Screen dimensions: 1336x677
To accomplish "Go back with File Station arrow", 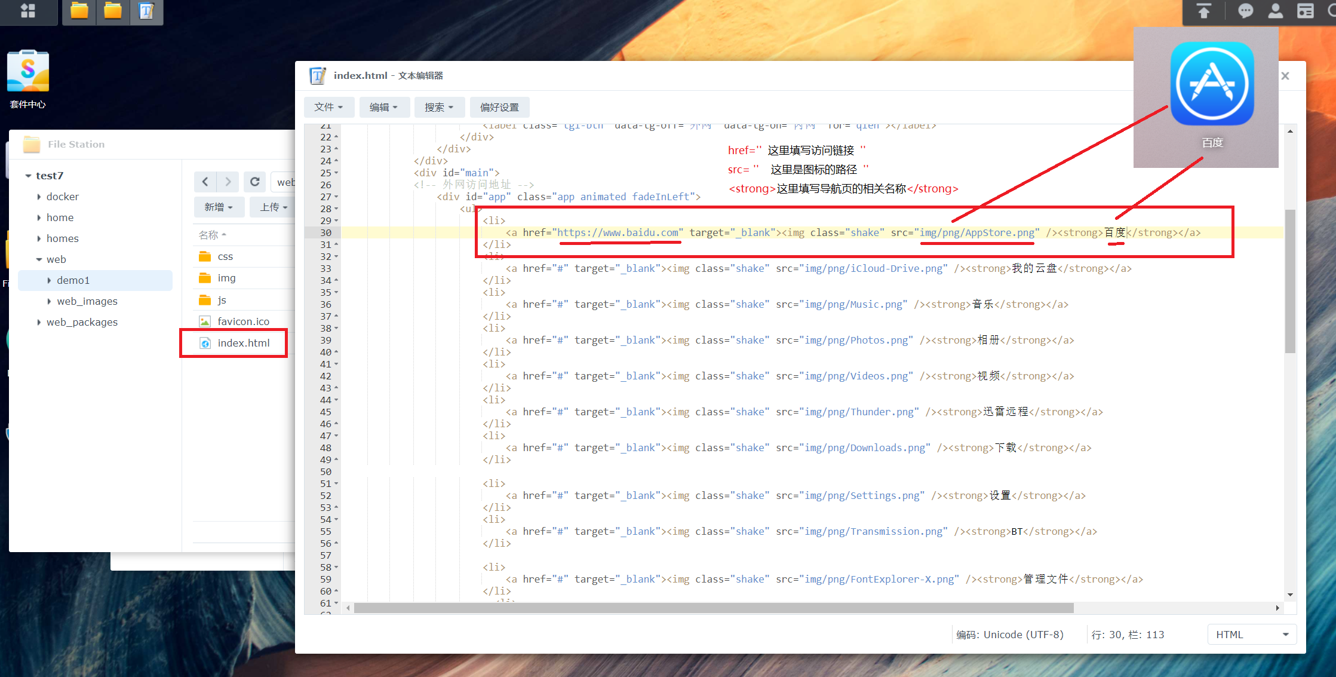I will pos(205,182).
